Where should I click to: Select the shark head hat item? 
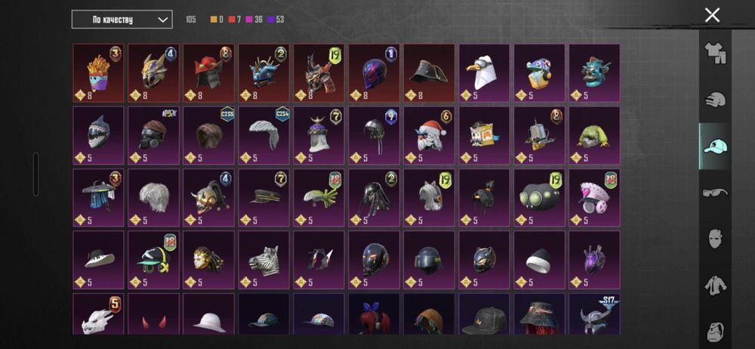pyautogui.click(x=98, y=135)
